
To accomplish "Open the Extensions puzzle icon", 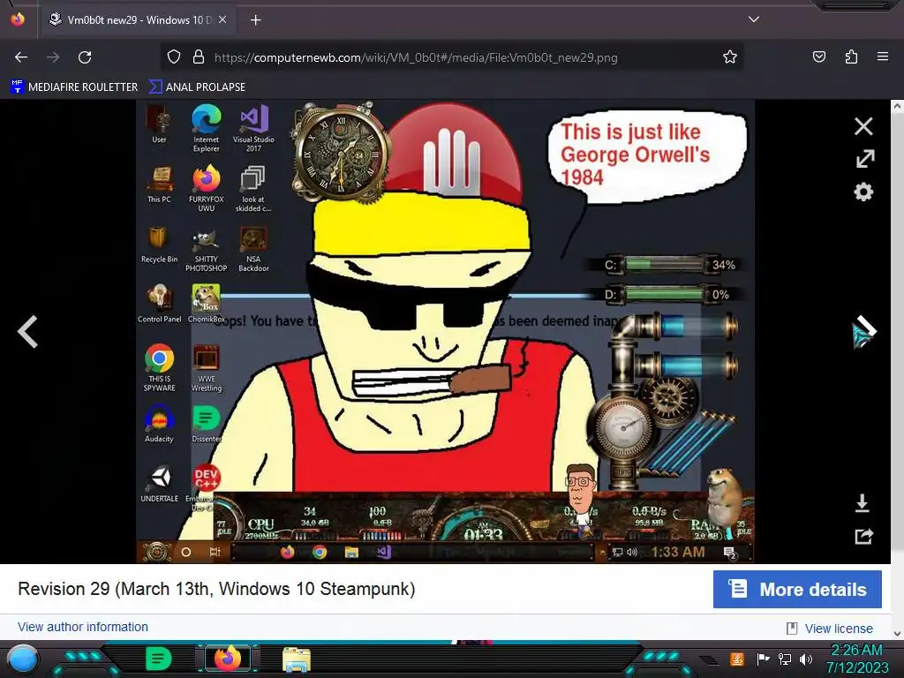I will pos(851,57).
